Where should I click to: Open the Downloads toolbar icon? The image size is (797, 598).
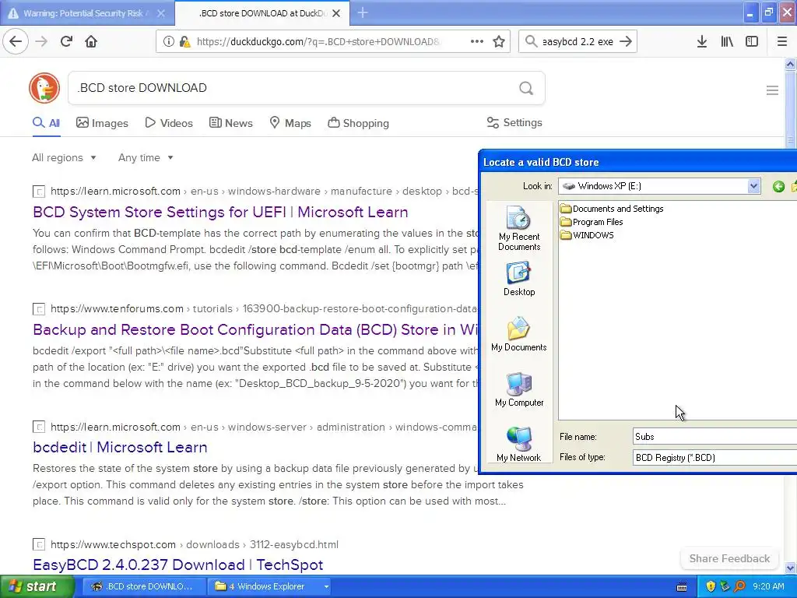click(702, 42)
